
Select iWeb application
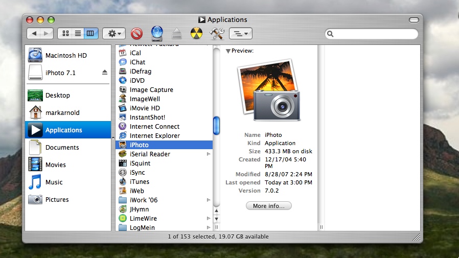164,191
